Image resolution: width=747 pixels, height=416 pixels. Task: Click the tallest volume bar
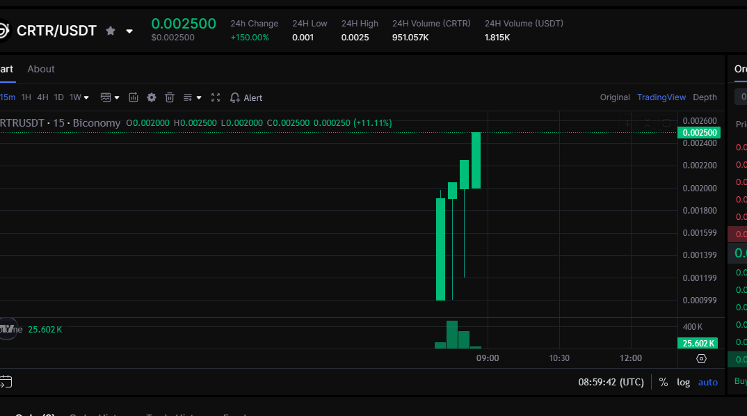[x=451, y=335]
